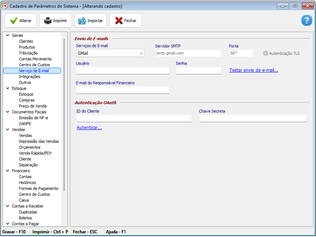Collapse the Vendas tree section
Screen dimensions: 316x237
(x=7, y=130)
